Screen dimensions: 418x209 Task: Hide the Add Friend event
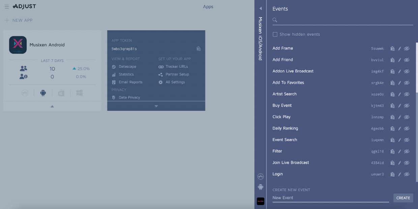407,60
